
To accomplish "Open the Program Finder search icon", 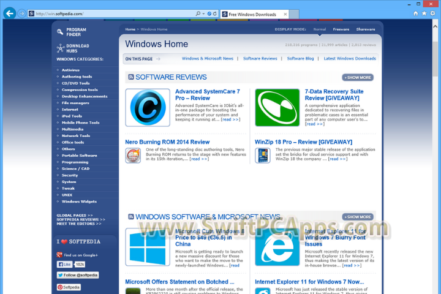I will pos(59,32).
